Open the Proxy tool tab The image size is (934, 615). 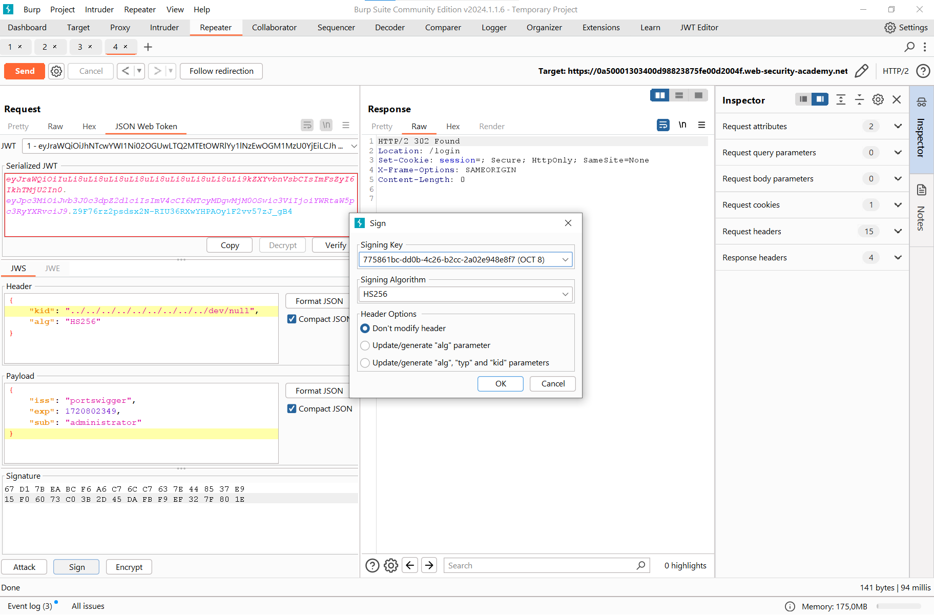point(120,28)
